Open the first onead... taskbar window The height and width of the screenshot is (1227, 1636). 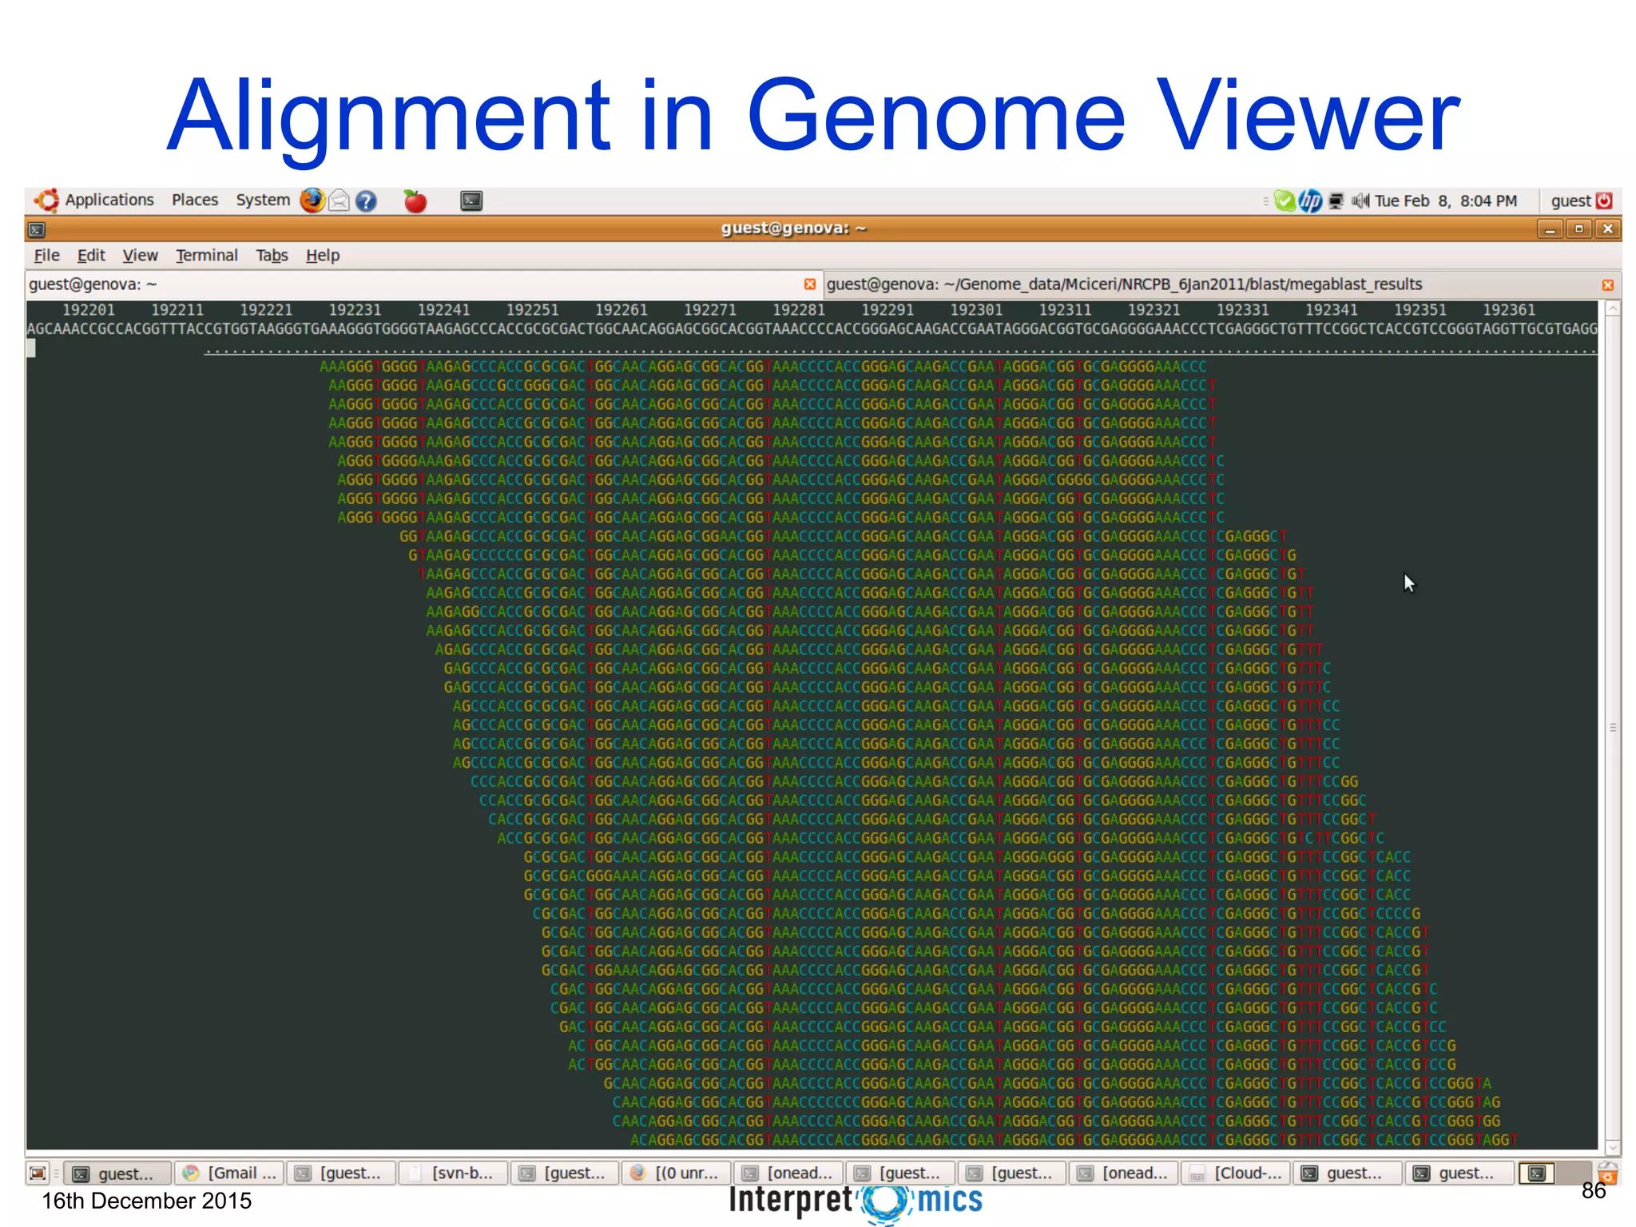[x=788, y=1173]
